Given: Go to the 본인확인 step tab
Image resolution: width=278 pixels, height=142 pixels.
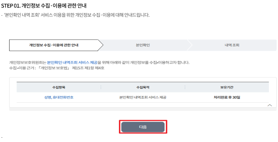Looking at the screenshot, I should (143, 45).
